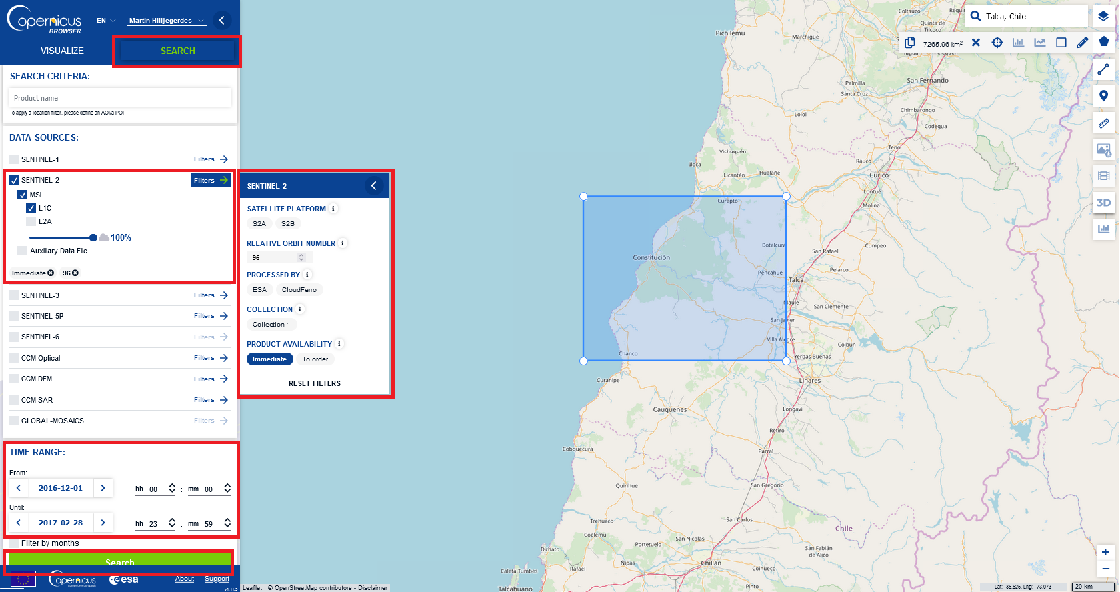Select the SEARCH tab
The image size is (1120, 592).
click(x=177, y=51)
